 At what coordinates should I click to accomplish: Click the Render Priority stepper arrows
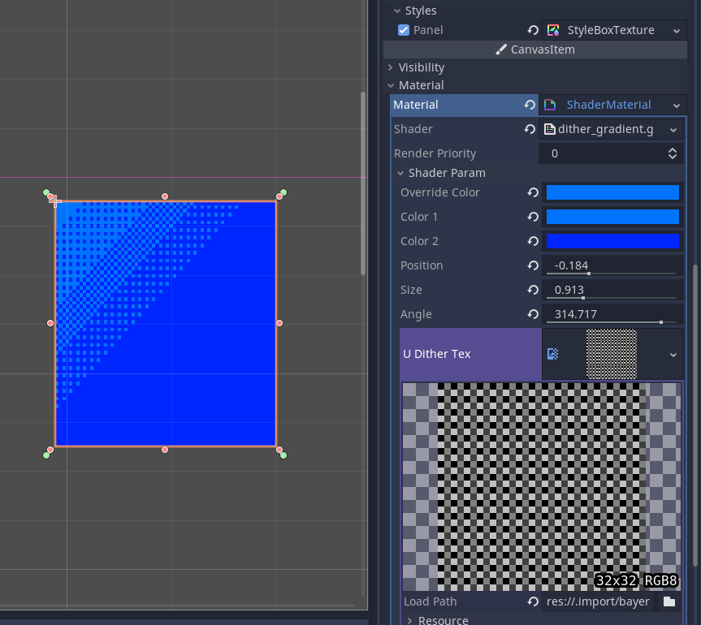pos(673,153)
